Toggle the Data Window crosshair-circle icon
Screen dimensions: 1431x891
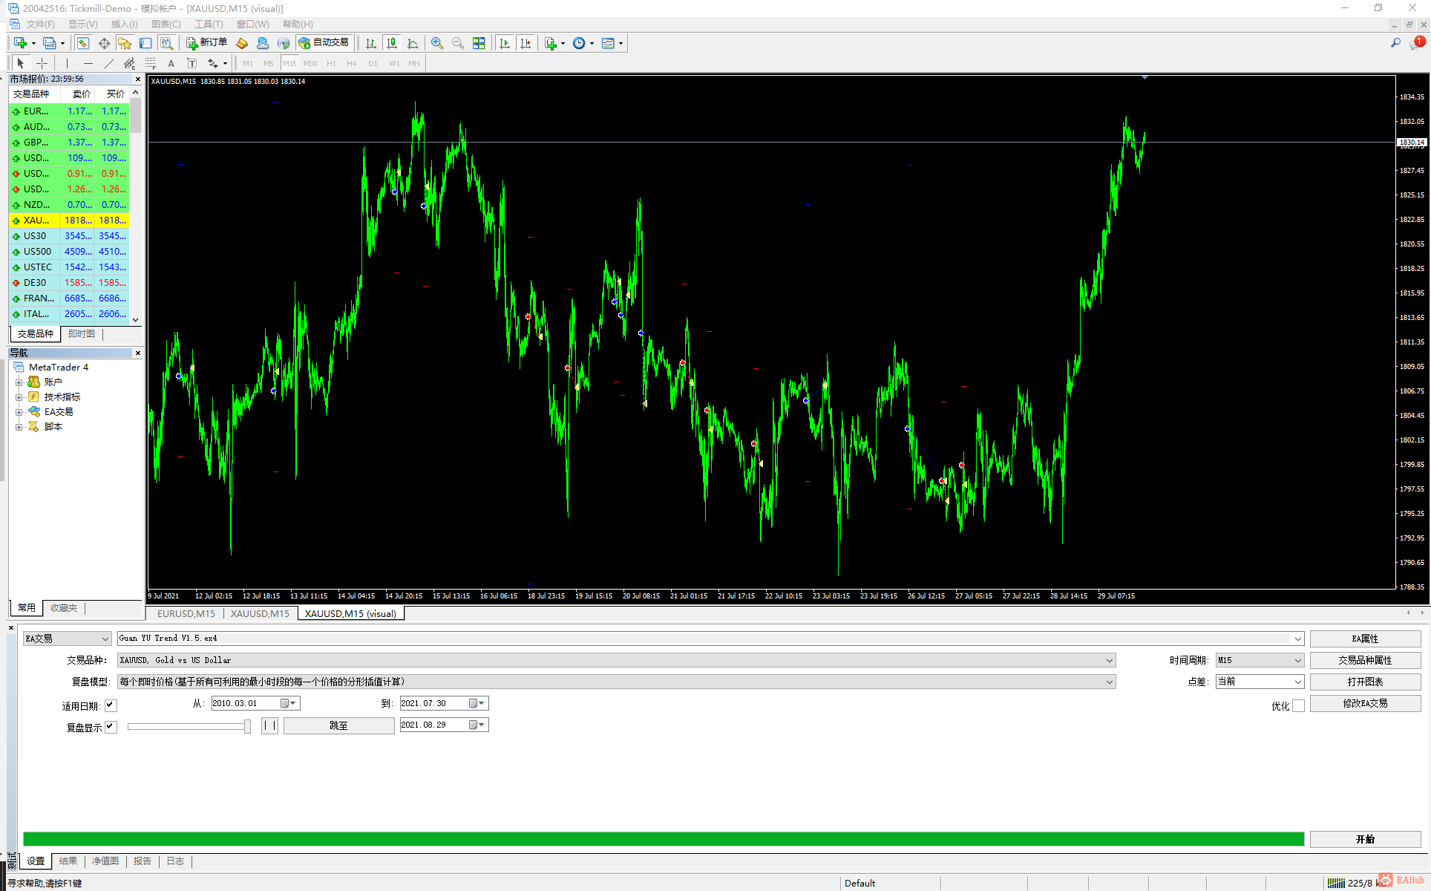(x=104, y=43)
